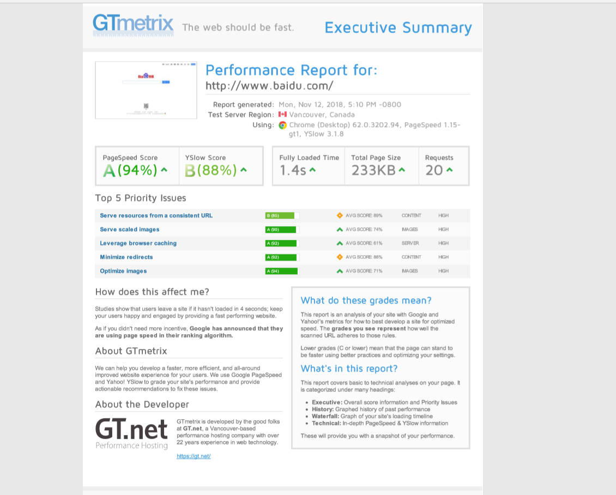The image size is (616, 495).
Task: Click the arrow beside Fully Loaded Time
Action: point(312,170)
